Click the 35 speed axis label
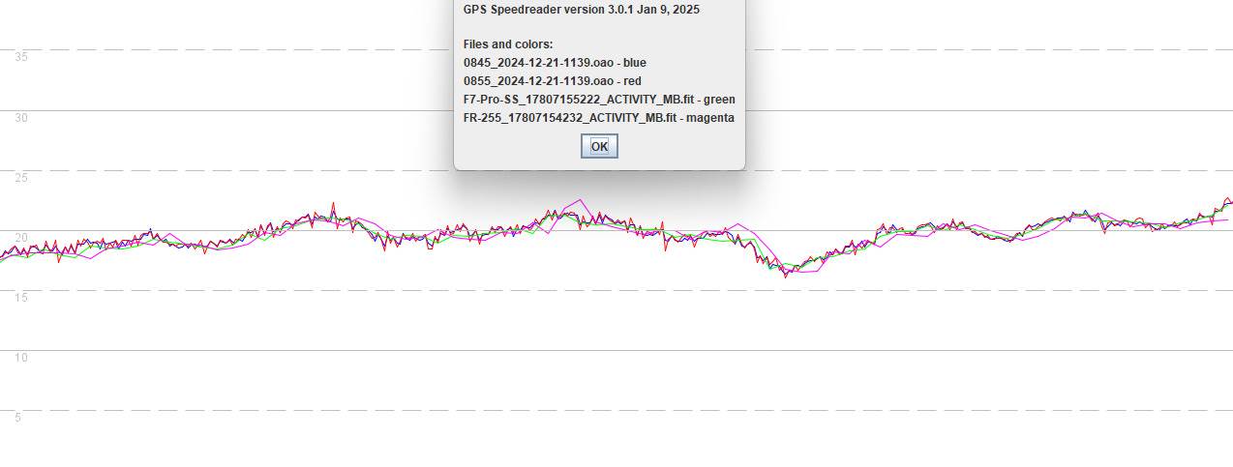 pos(21,57)
